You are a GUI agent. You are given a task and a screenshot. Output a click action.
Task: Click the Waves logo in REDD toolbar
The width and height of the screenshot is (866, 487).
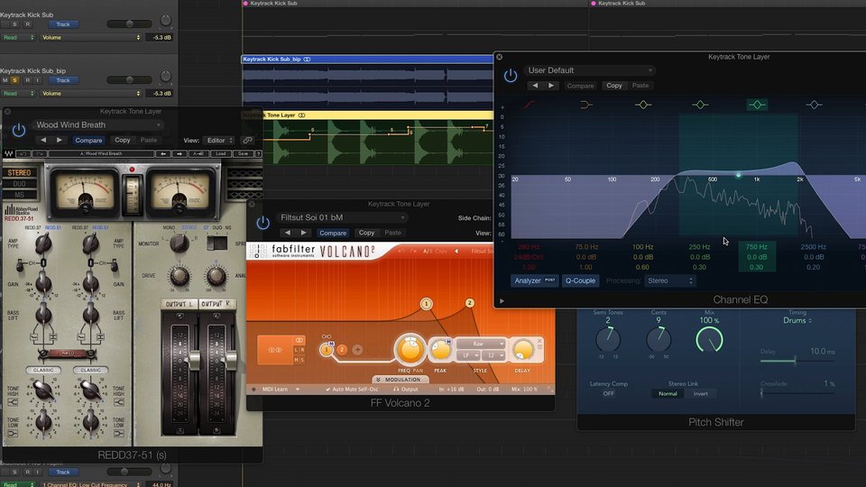coord(9,153)
